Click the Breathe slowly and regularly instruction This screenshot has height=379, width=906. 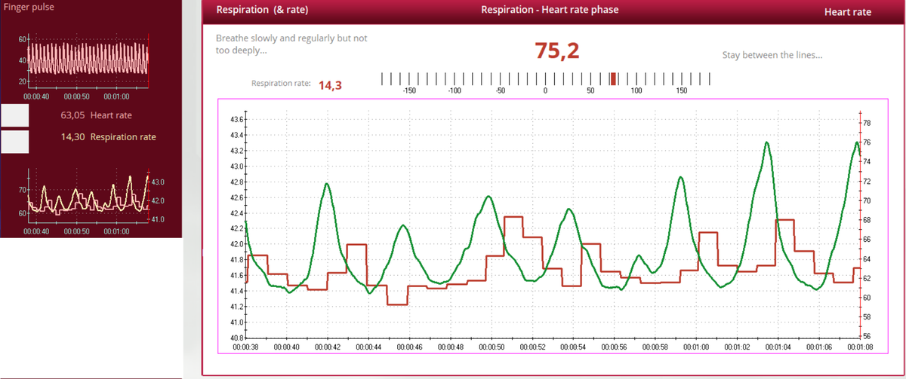pyautogui.click(x=291, y=44)
